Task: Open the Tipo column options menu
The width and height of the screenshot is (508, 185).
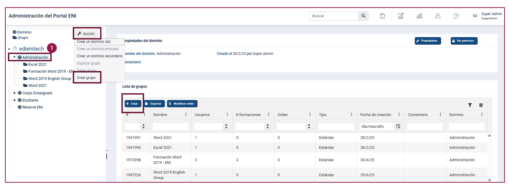Action: [x=351, y=115]
